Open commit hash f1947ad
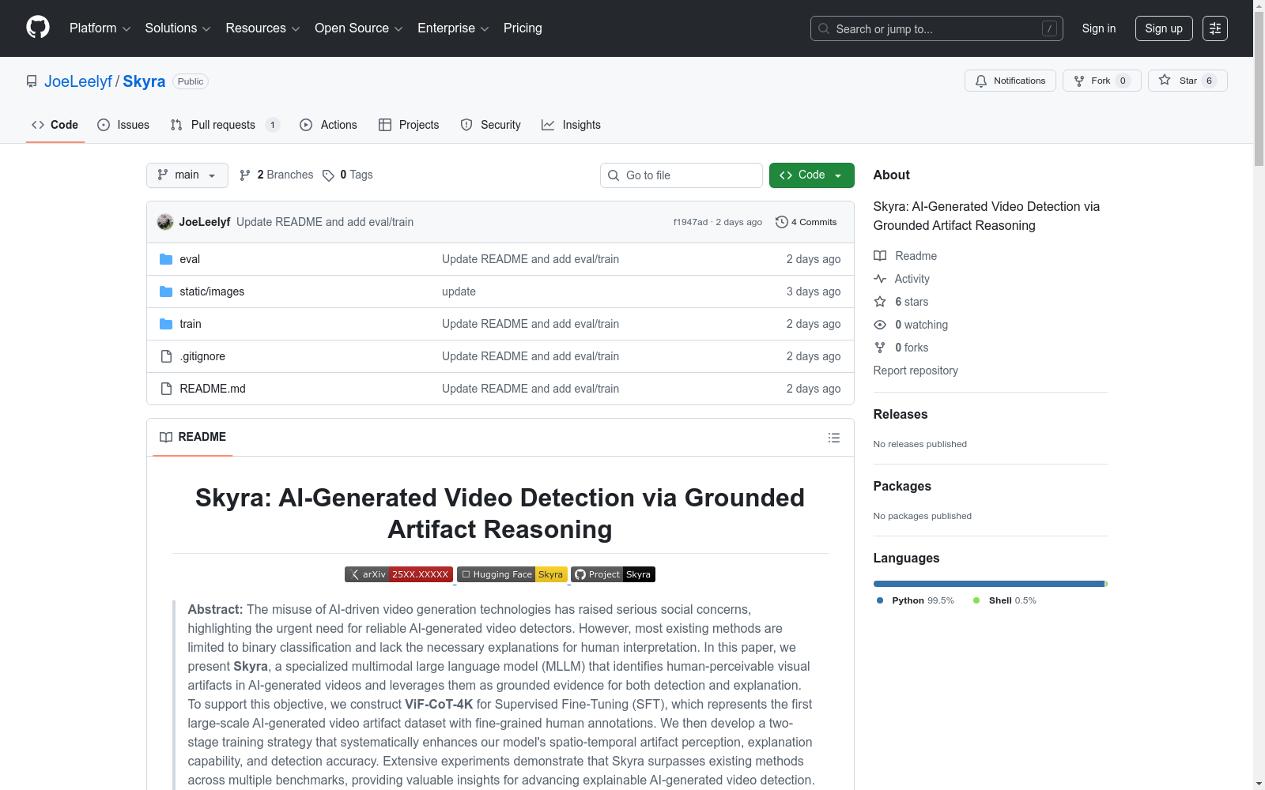1265x790 pixels. pyautogui.click(x=690, y=222)
